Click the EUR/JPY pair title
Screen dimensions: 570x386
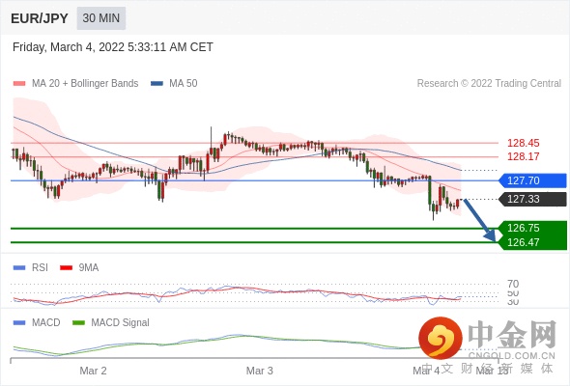tap(40, 18)
